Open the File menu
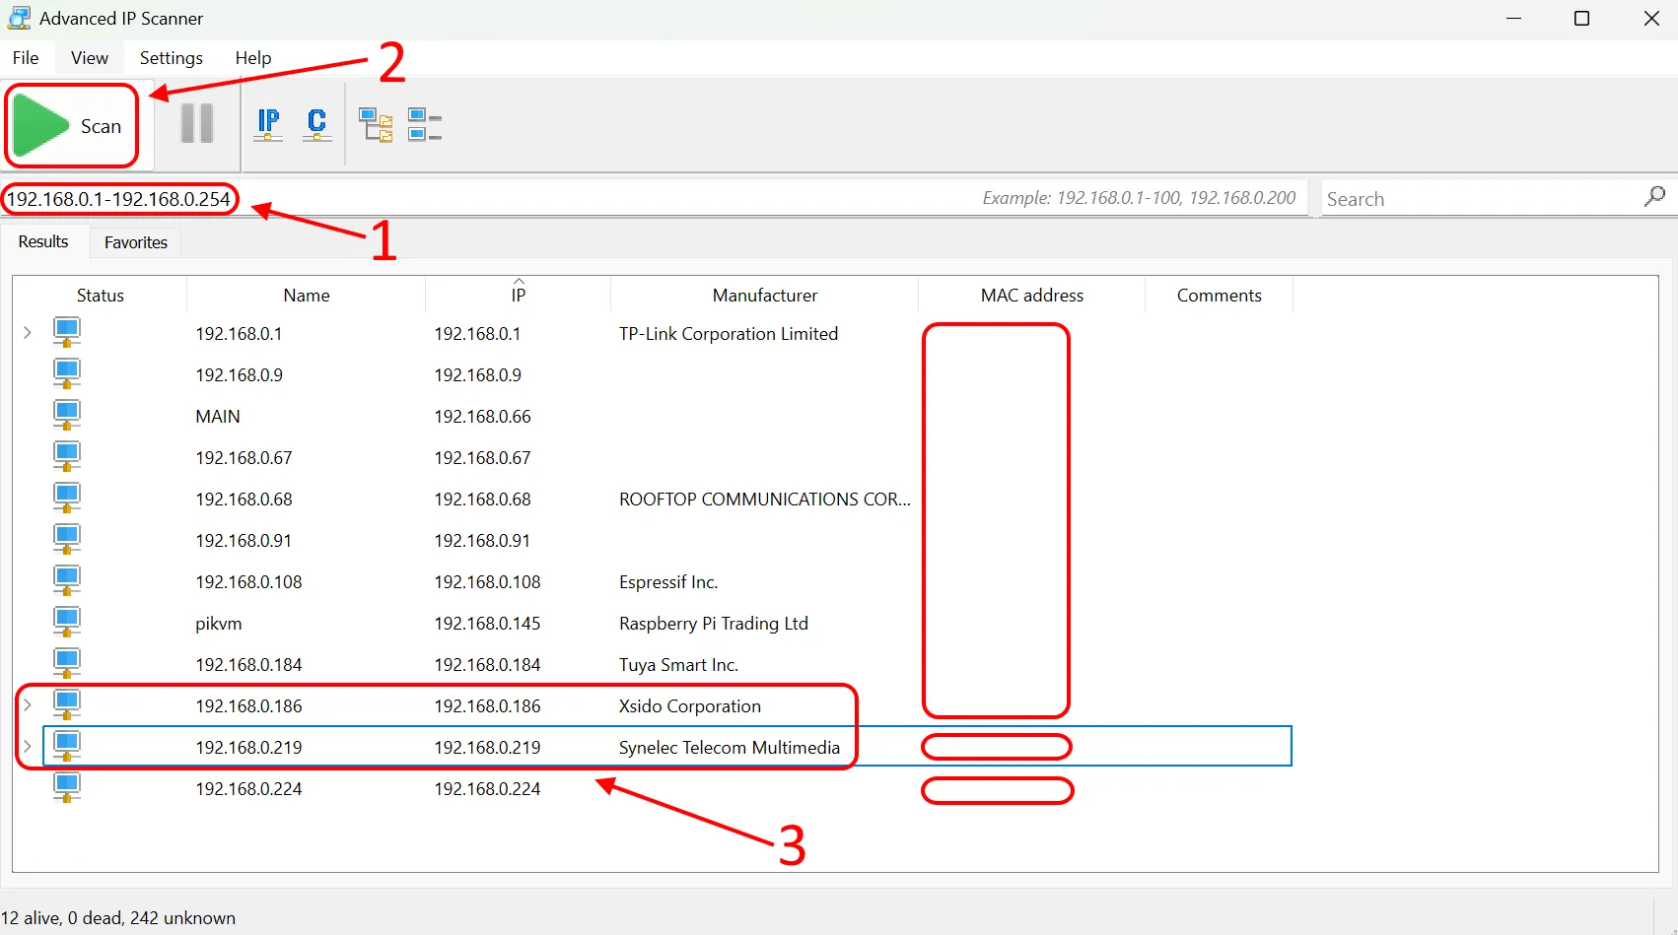 coord(26,58)
